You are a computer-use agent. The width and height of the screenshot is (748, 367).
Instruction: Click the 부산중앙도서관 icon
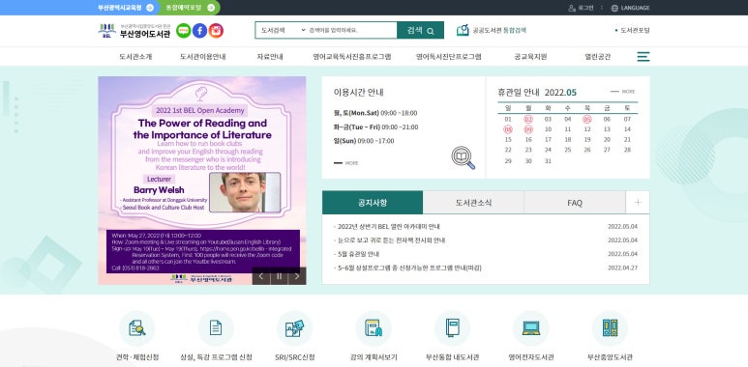click(x=610, y=328)
